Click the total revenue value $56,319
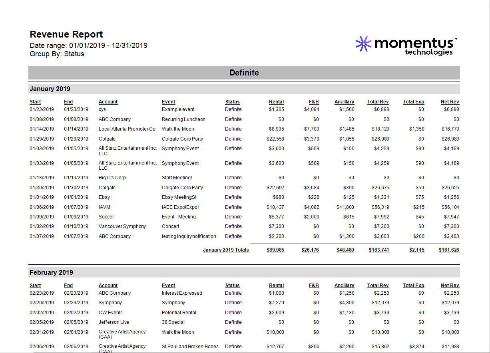The width and height of the screenshot is (490, 353). point(380,207)
